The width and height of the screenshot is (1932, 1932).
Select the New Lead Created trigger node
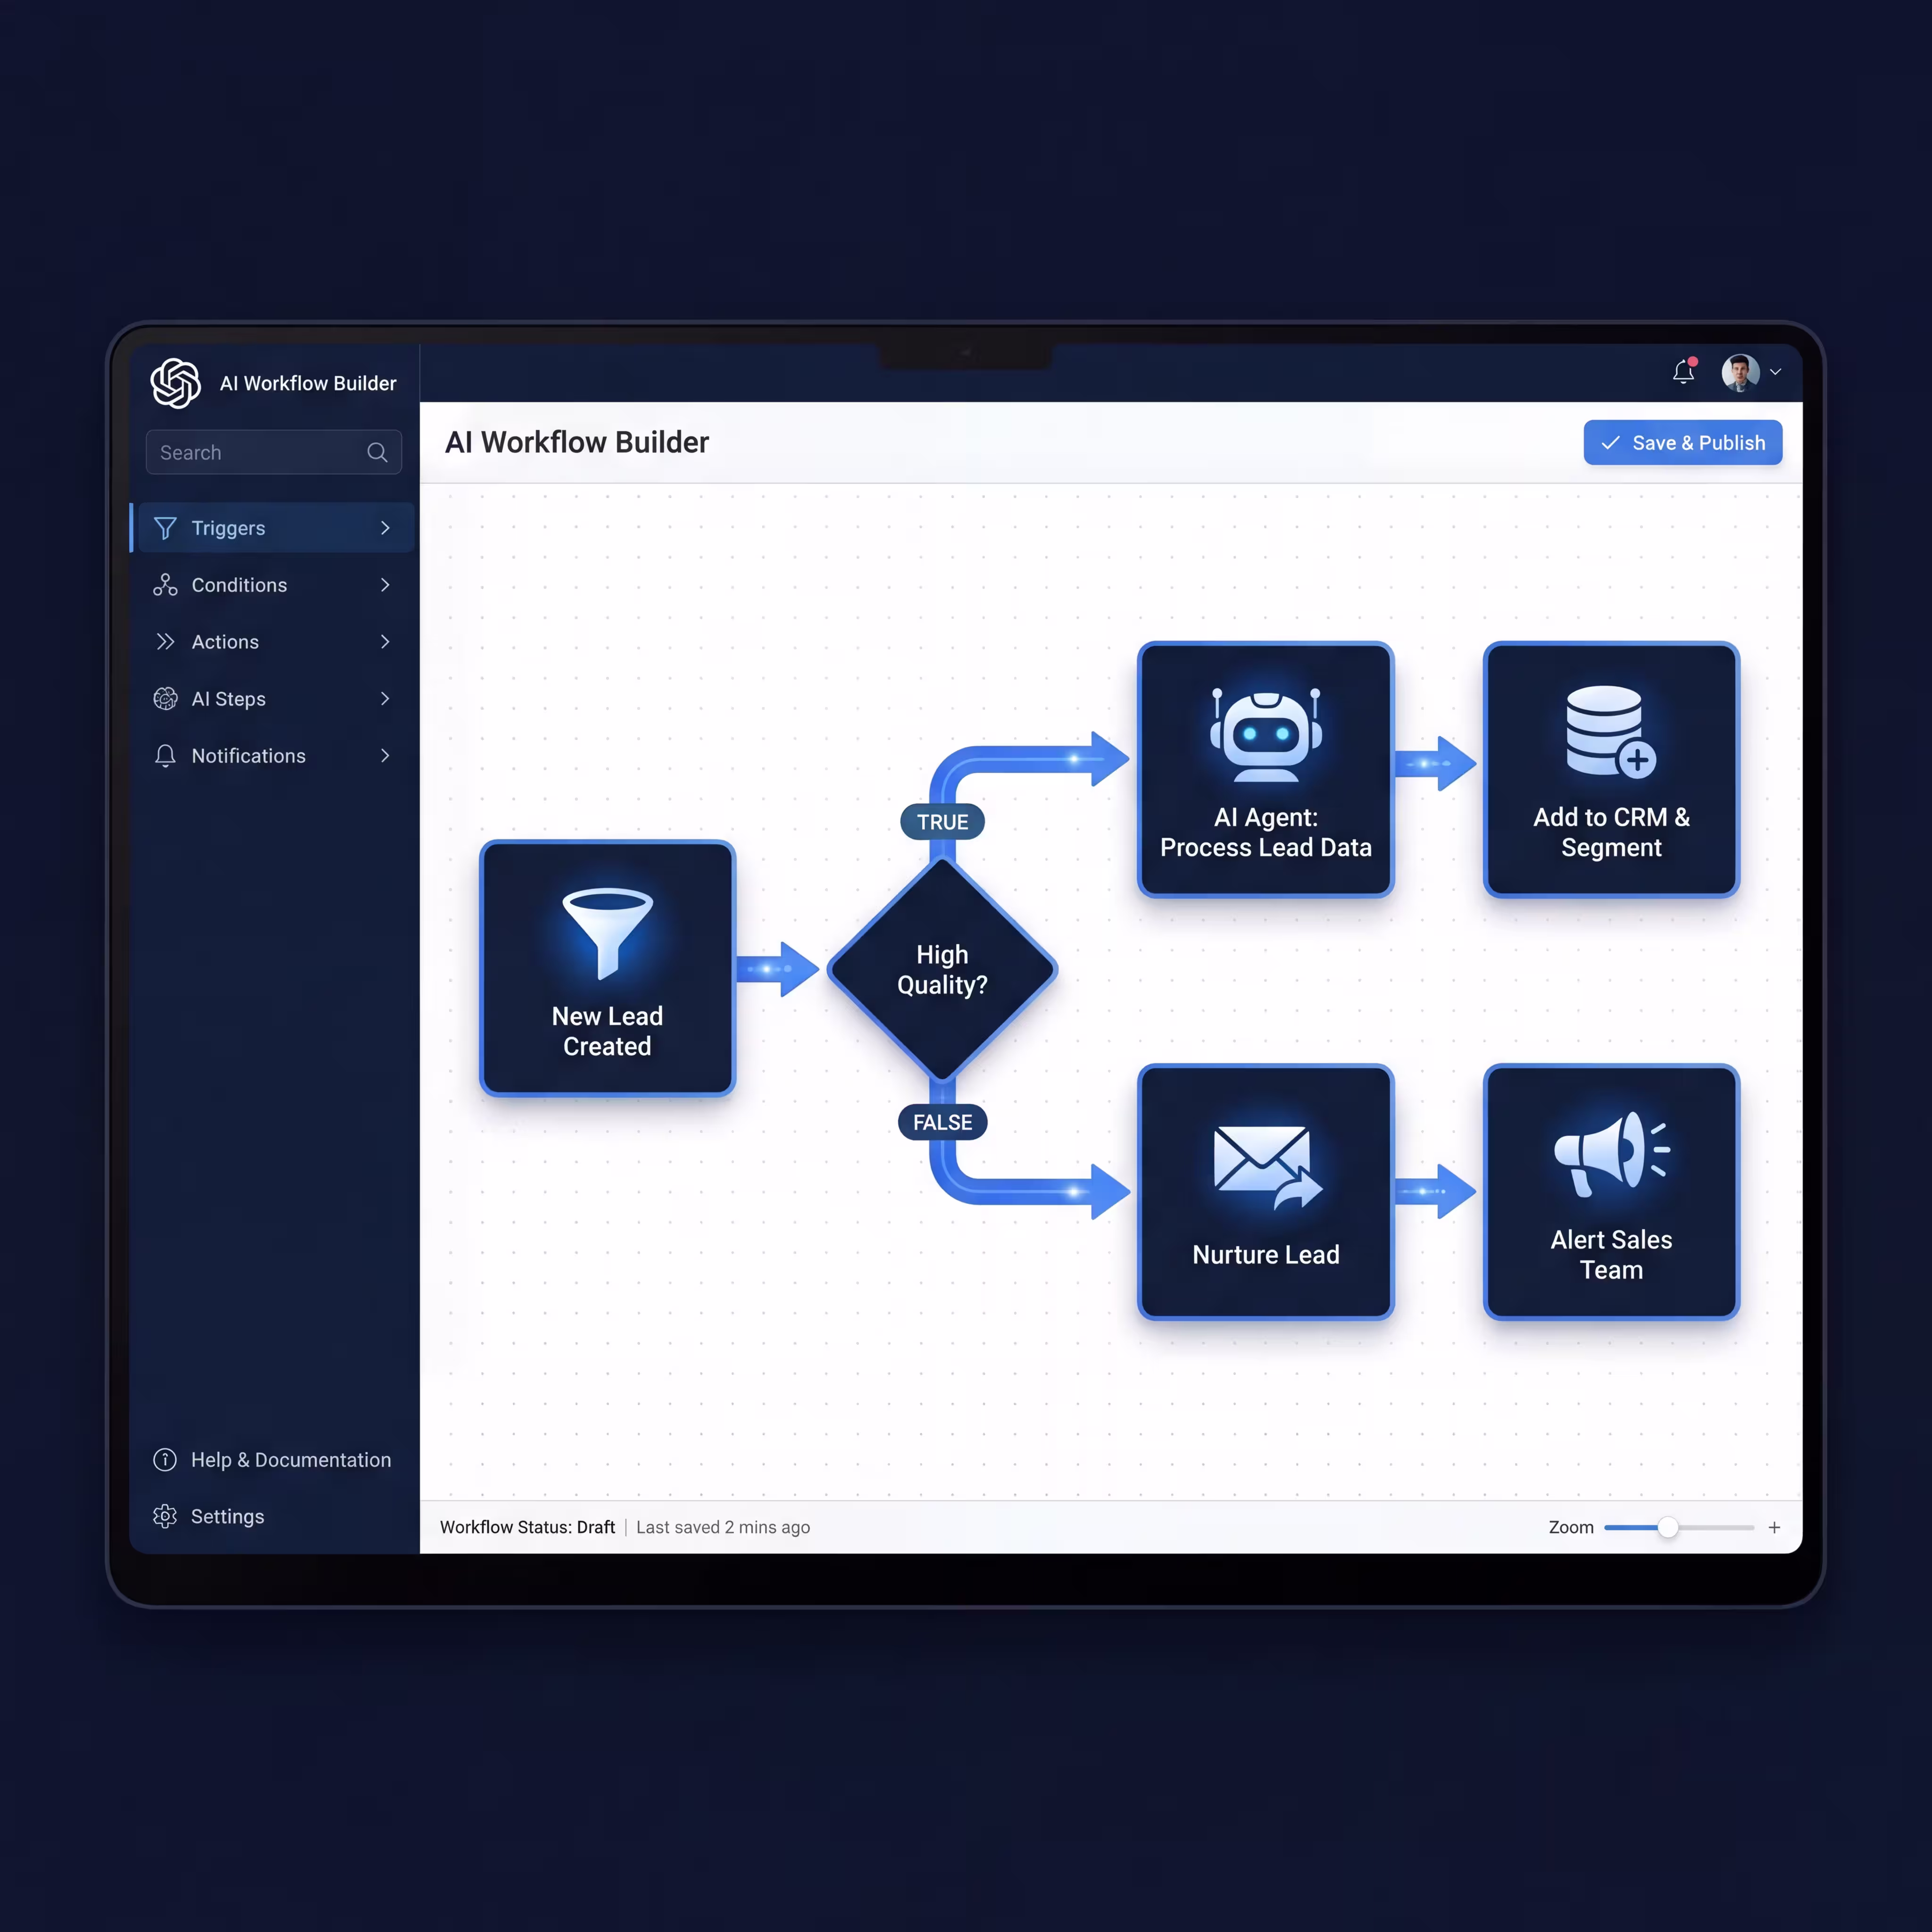click(607, 968)
